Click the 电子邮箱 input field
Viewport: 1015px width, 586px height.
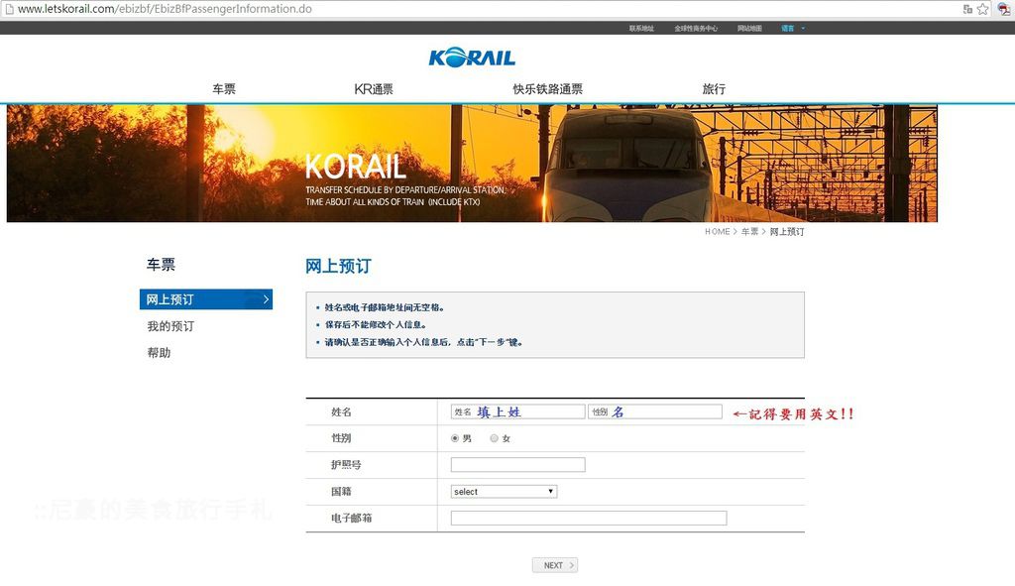(x=589, y=518)
